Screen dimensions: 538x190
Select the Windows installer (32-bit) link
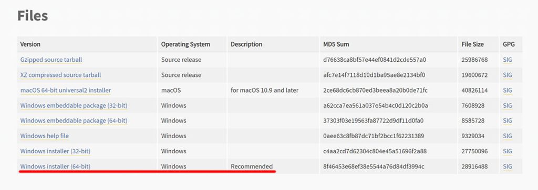[55, 151]
